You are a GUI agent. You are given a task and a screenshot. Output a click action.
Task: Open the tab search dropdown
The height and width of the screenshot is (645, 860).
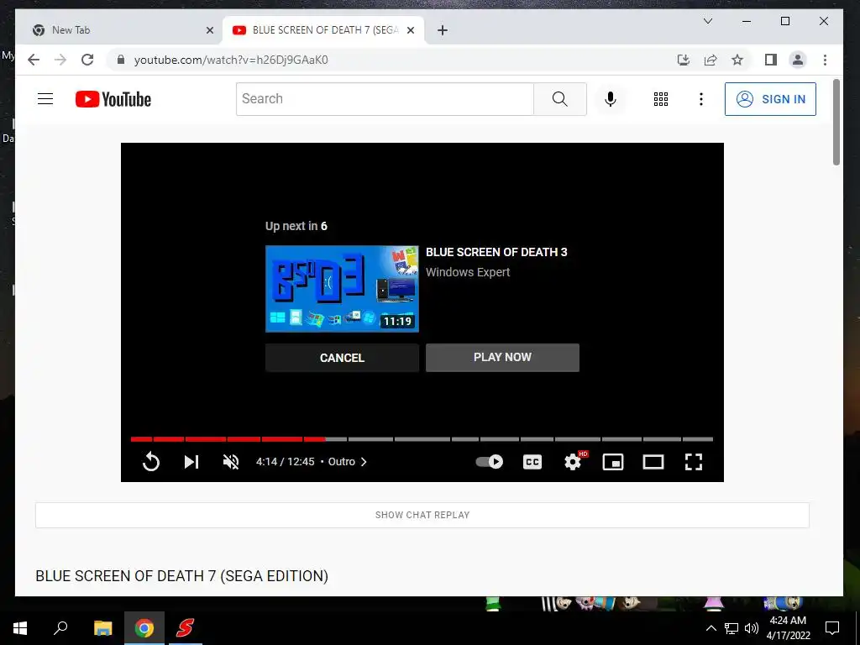pyautogui.click(x=708, y=21)
